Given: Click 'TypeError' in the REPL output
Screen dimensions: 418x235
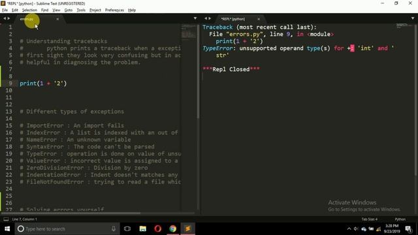Looking at the screenshot, I should [x=217, y=48].
